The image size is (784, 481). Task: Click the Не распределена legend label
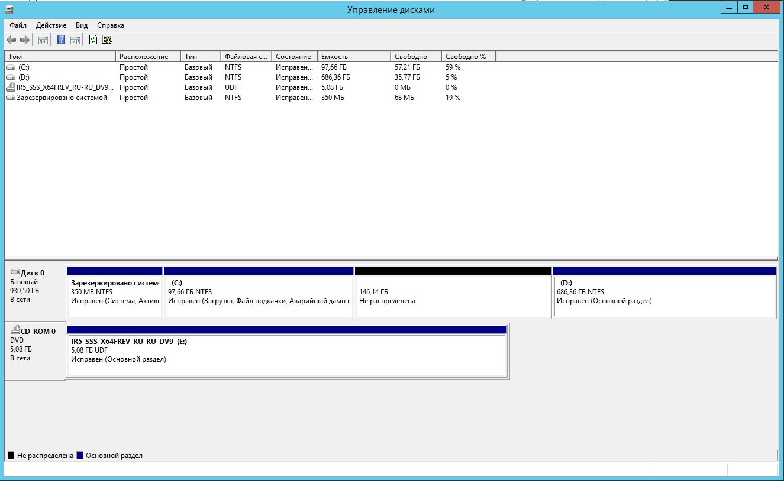pyautogui.click(x=46, y=456)
